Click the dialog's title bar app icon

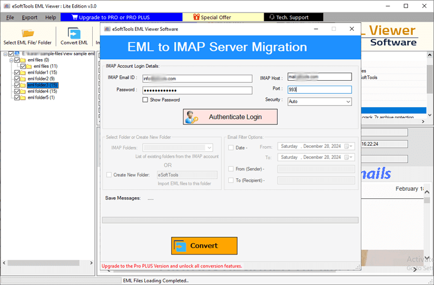pyautogui.click(x=107, y=29)
